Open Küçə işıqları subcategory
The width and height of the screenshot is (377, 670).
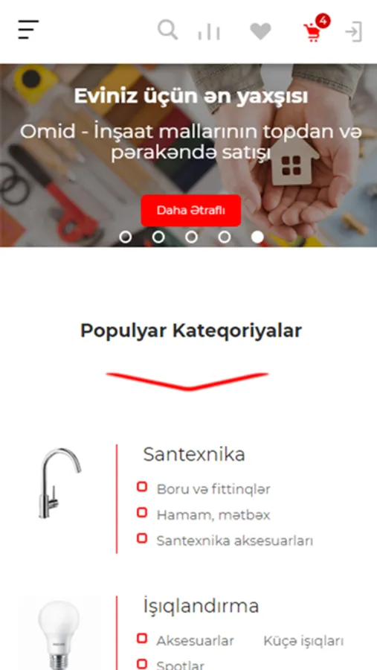point(303,641)
